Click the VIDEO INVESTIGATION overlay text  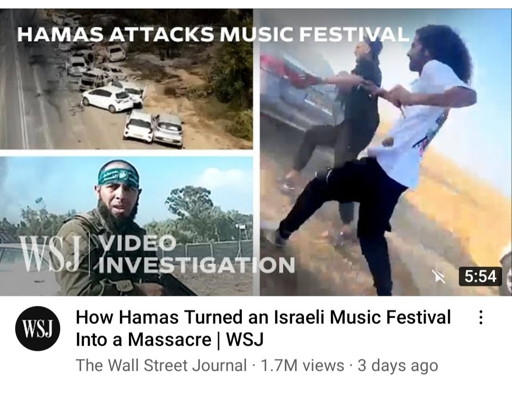pos(197,254)
